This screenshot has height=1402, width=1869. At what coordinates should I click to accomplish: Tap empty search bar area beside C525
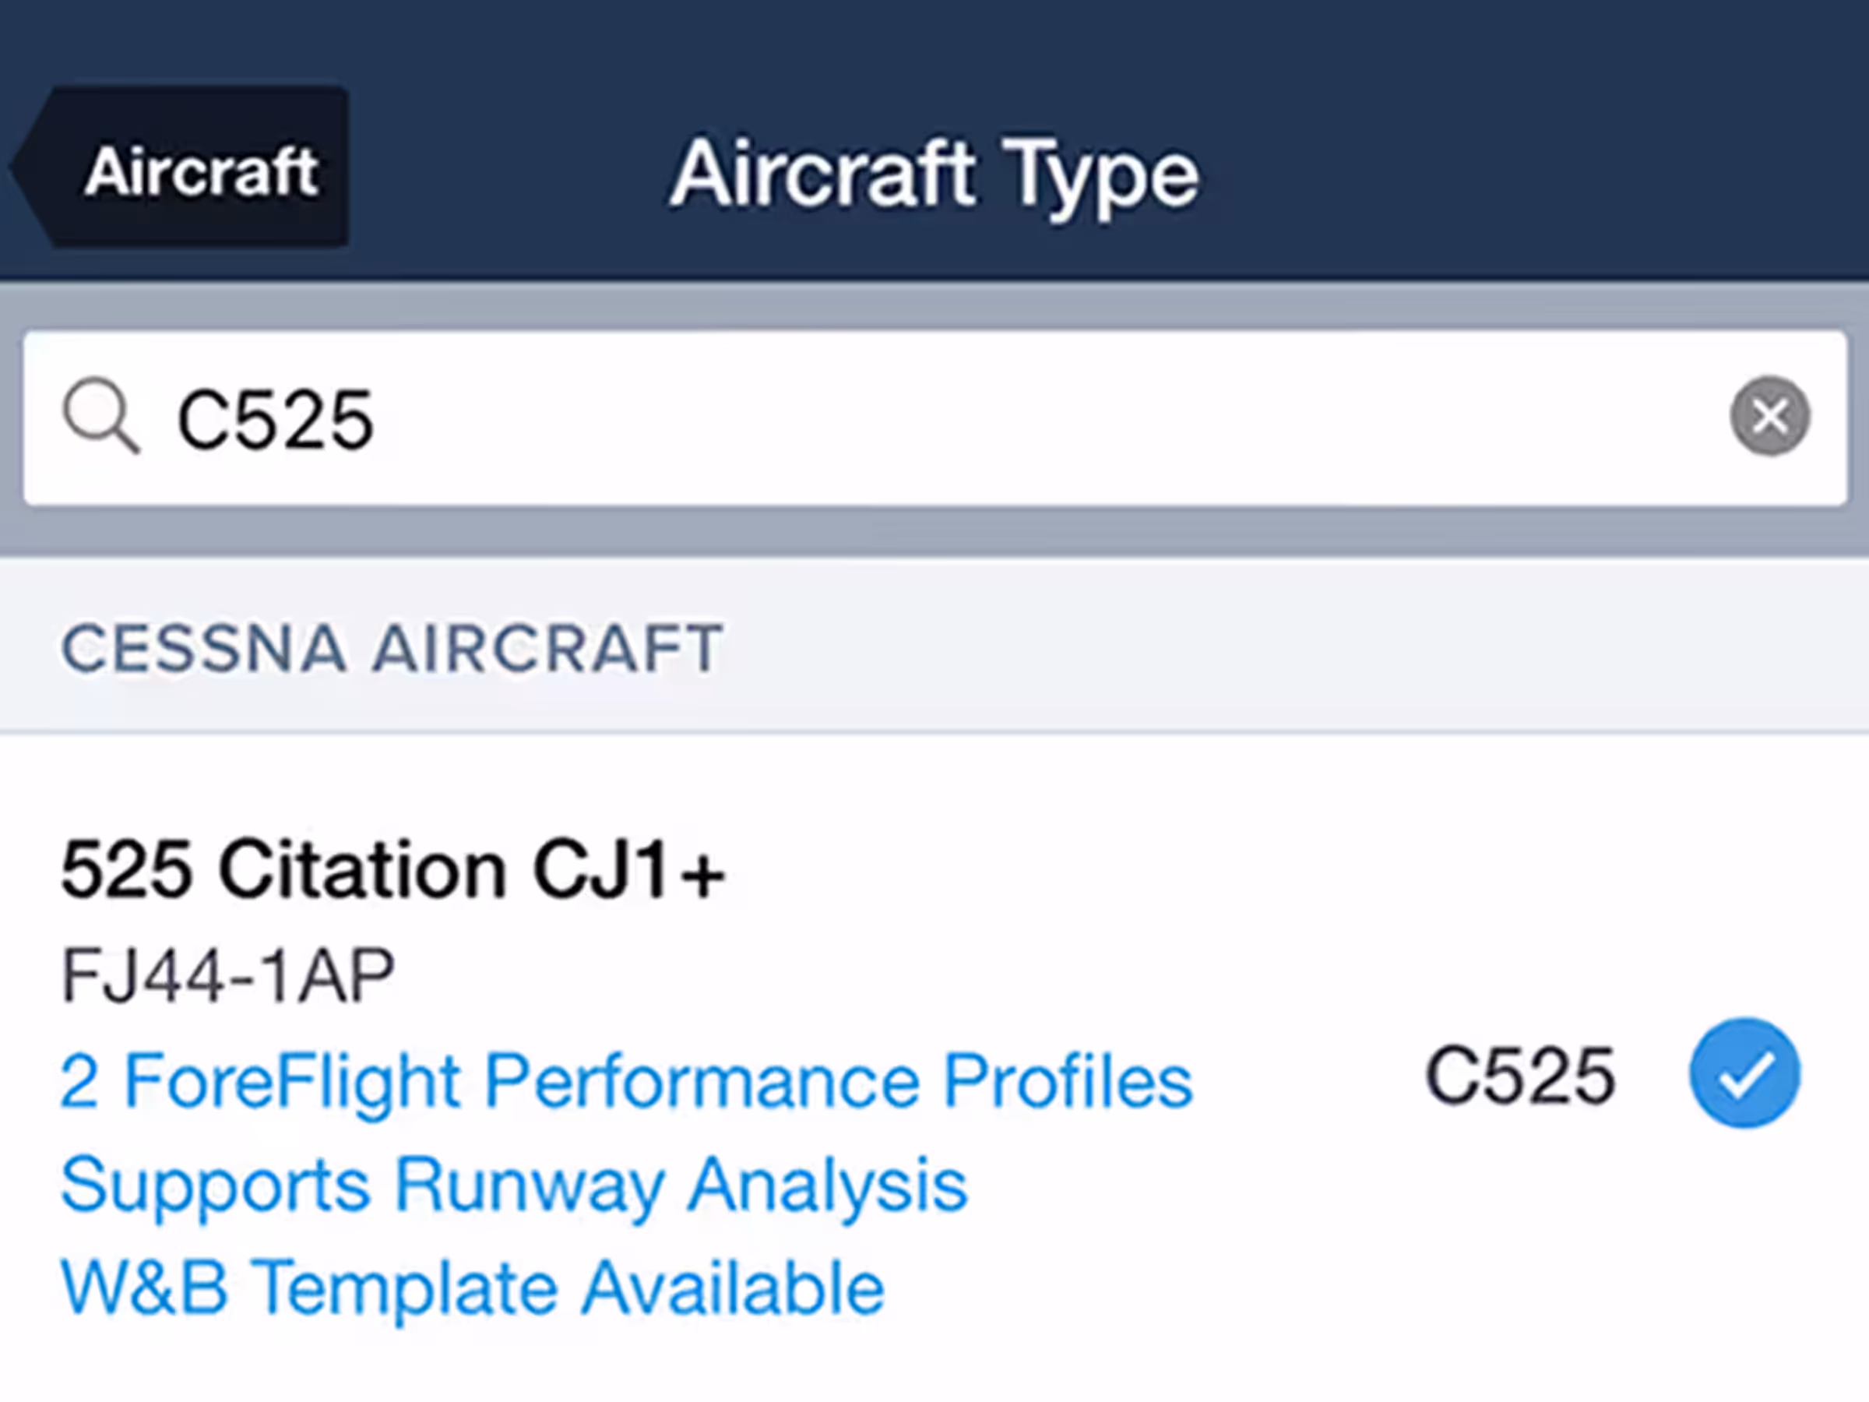click(x=1047, y=418)
